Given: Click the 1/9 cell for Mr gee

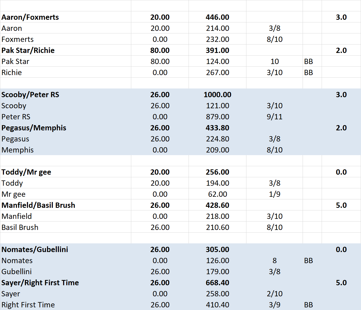Looking at the screenshot, I should 274,194.
